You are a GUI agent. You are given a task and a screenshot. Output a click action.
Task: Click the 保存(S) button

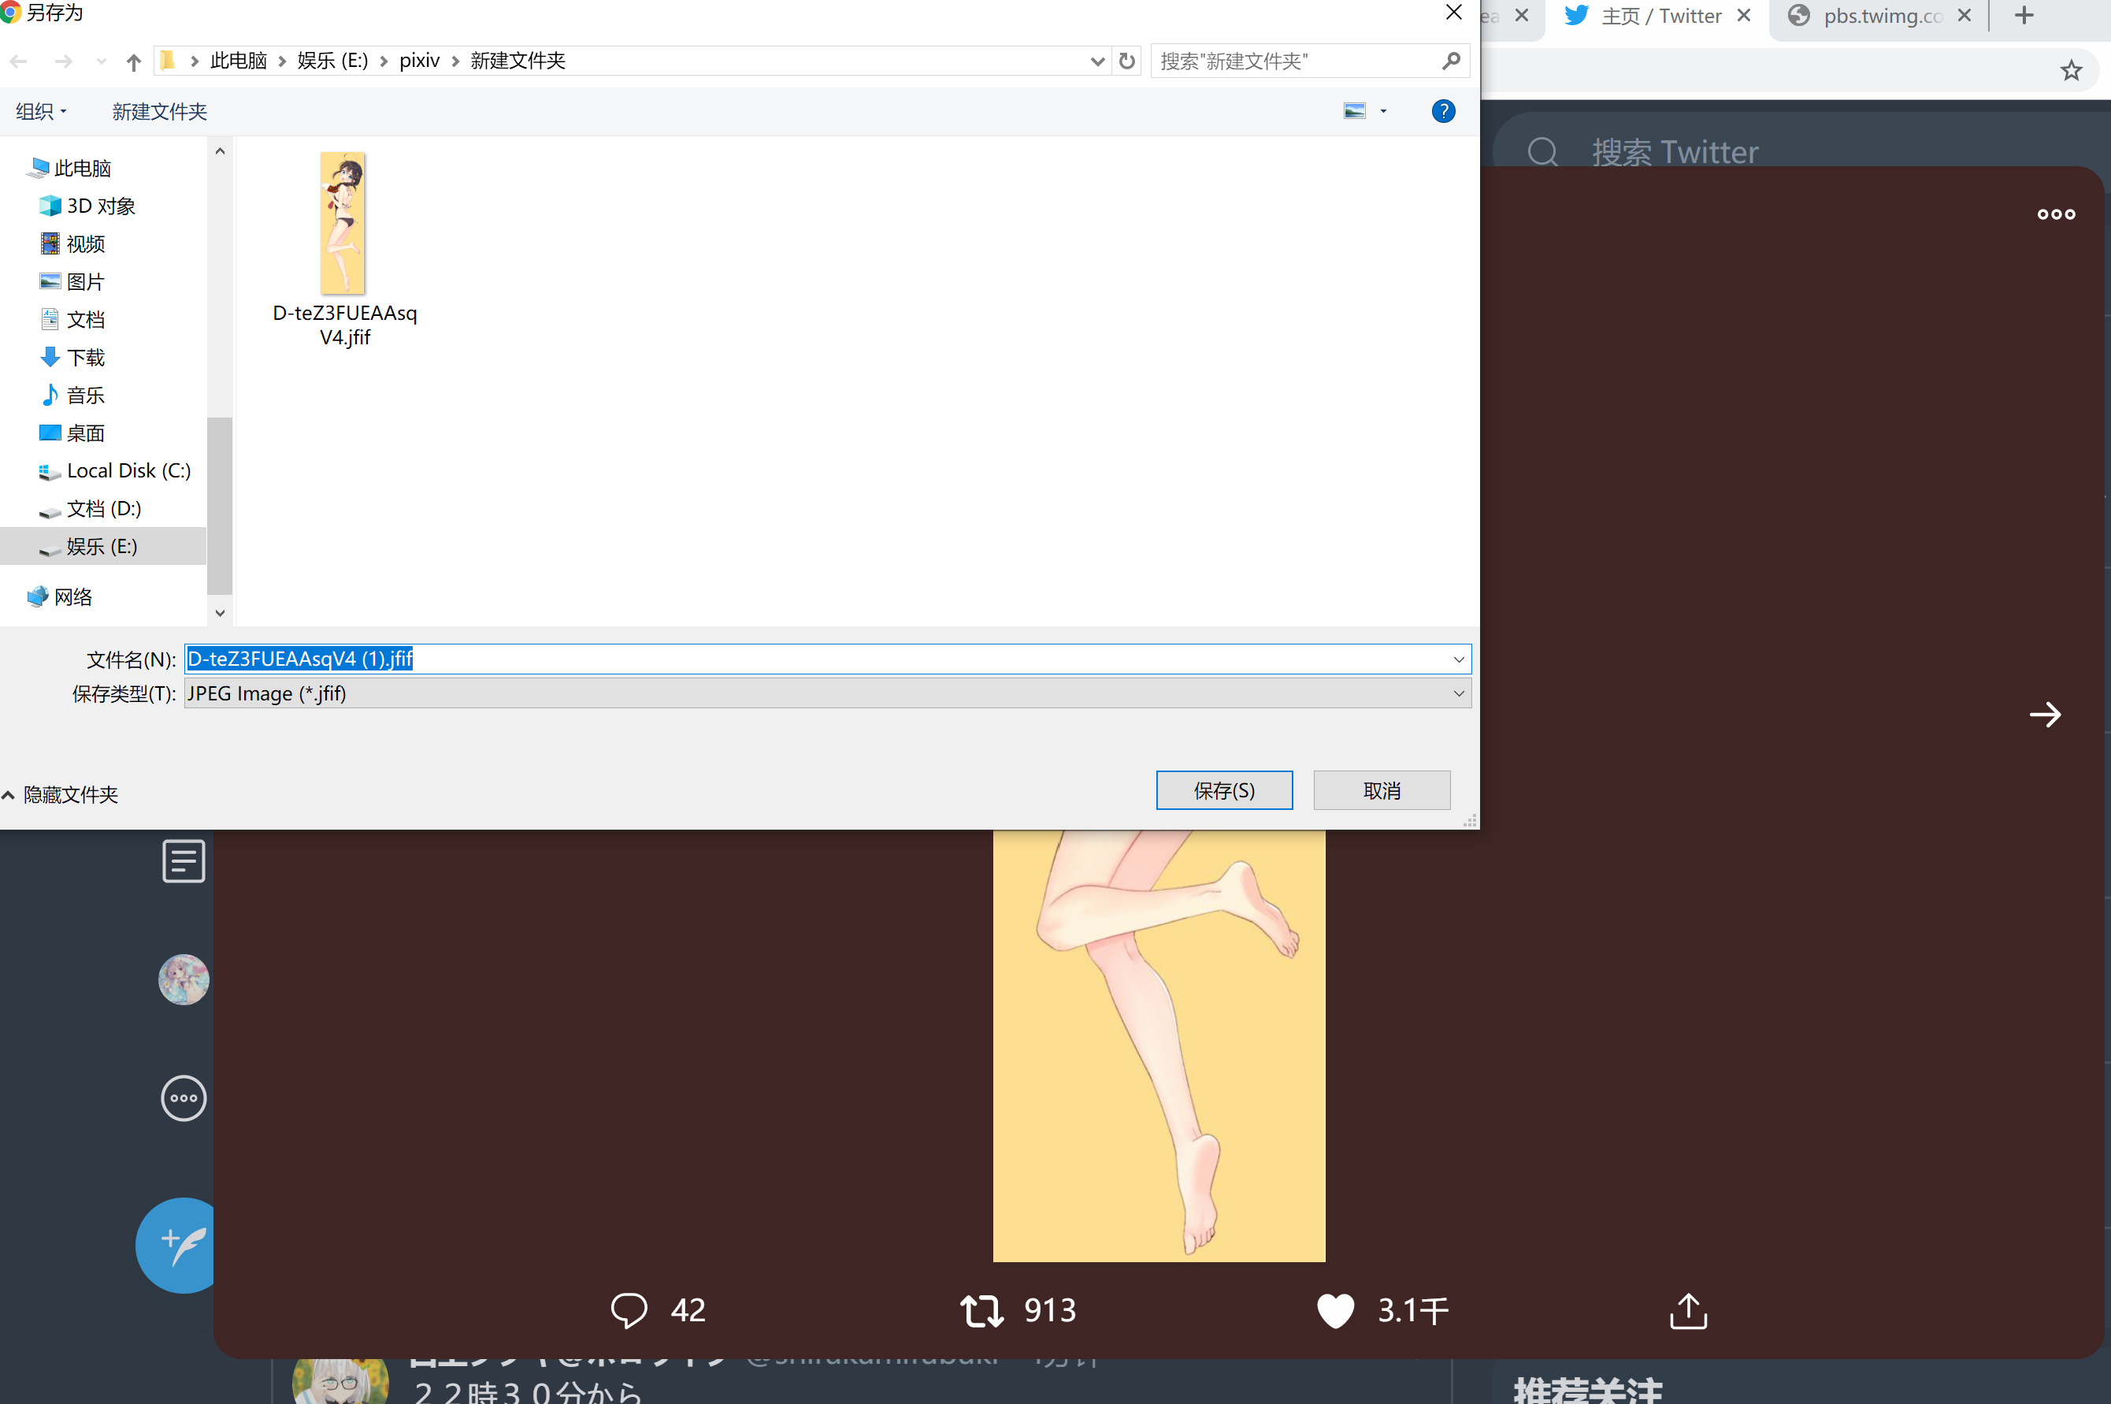(x=1224, y=791)
